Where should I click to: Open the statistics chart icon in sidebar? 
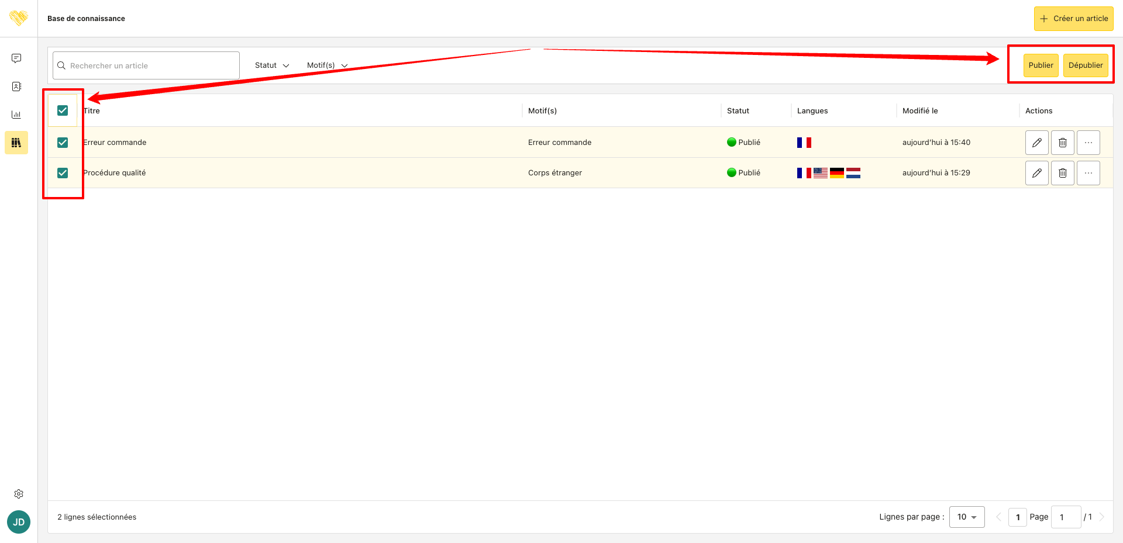16,115
